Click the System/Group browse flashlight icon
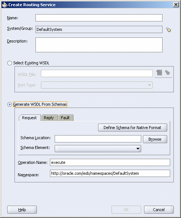 tap(169, 30)
